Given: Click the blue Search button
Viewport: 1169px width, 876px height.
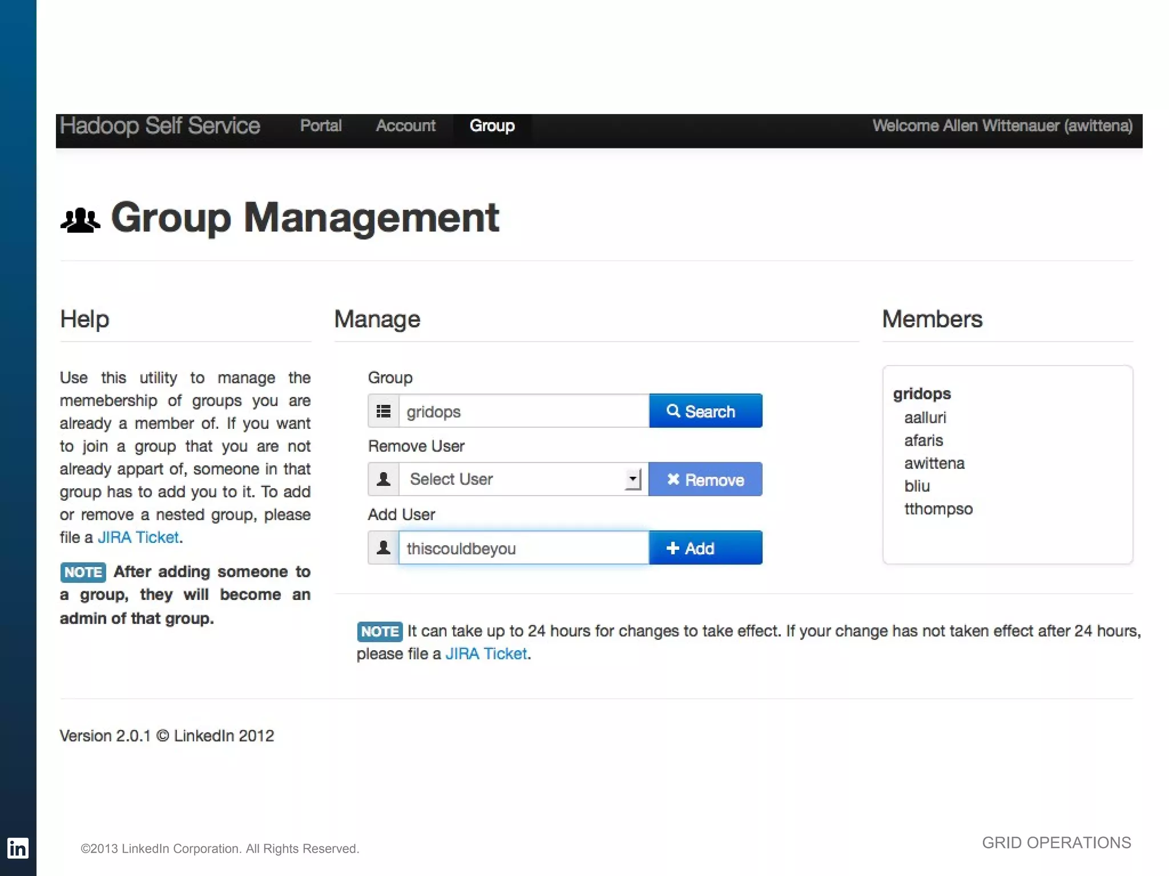Looking at the screenshot, I should [706, 411].
